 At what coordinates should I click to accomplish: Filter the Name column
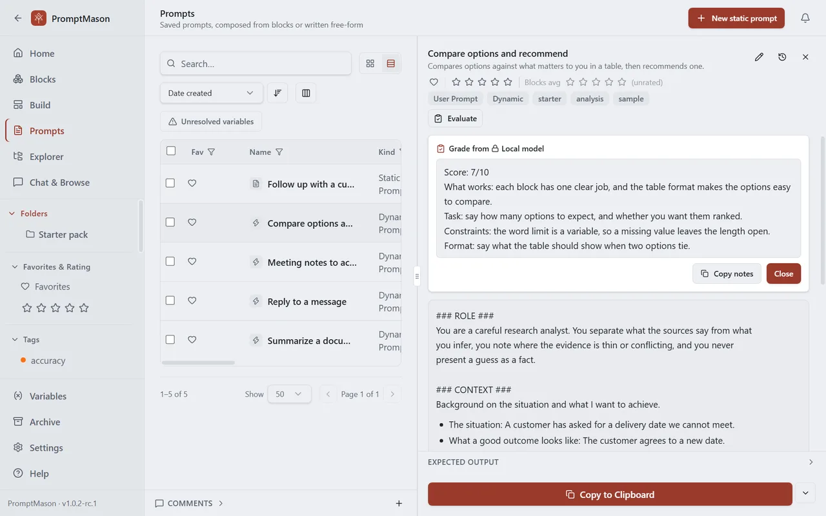(x=279, y=152)
